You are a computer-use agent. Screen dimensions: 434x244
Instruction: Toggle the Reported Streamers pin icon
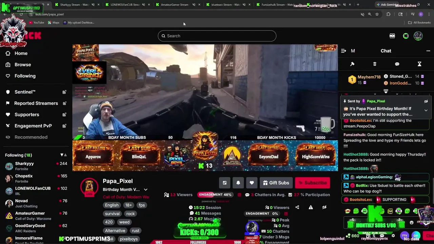pyautogui.click(x=64, y=103)
